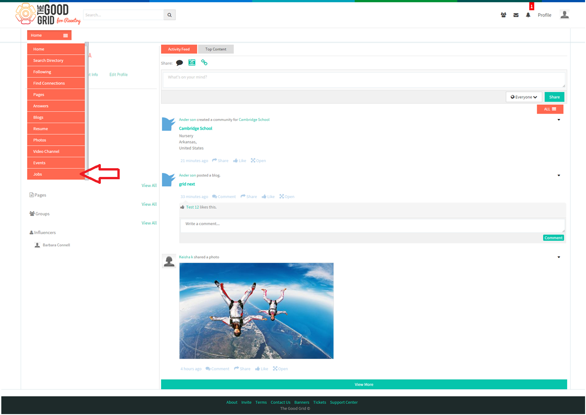Click Ander son avatar on blog post
586x415 pixels.
pos(168,180)
